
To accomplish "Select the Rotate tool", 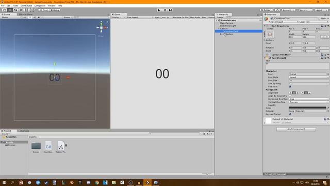I will 15,10.
